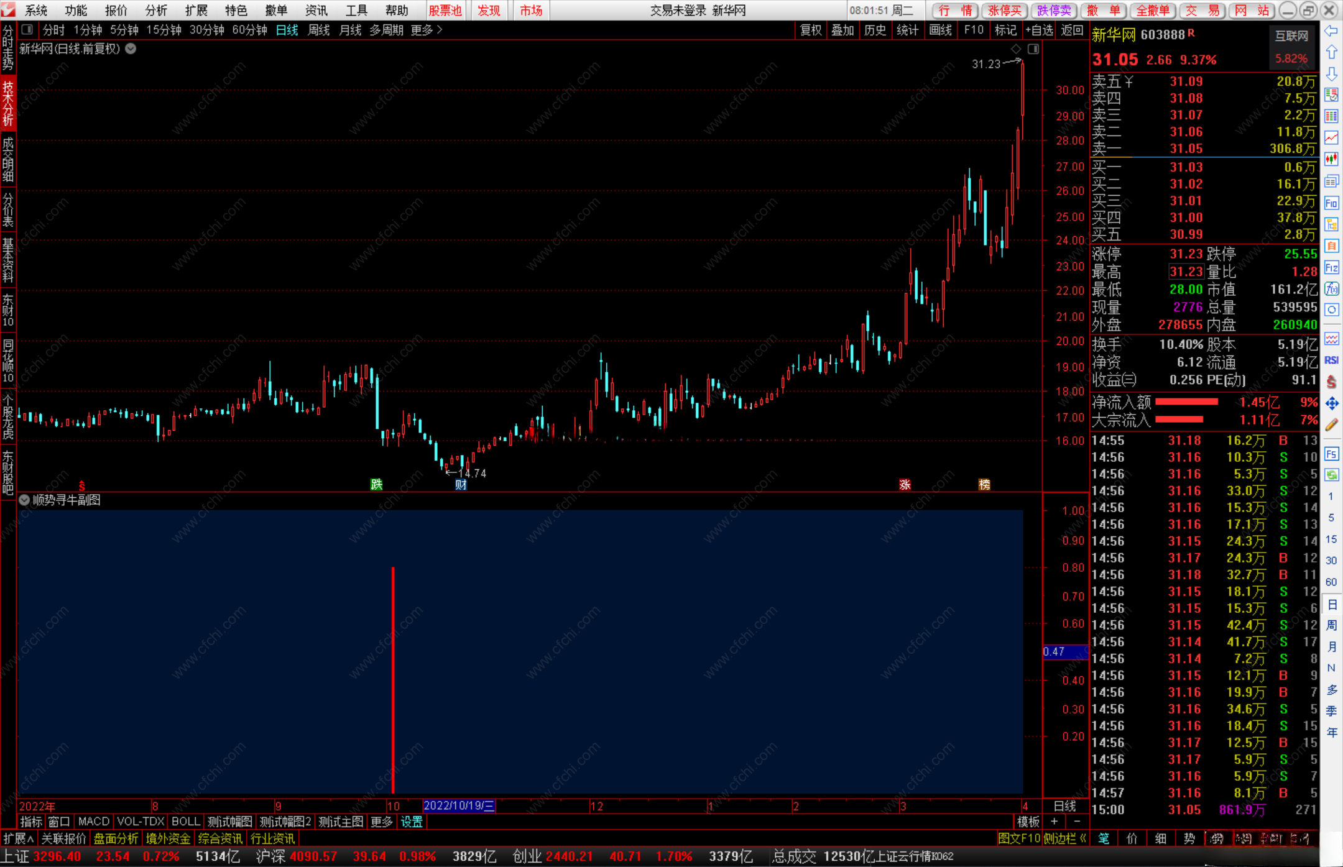Click the candlestick chart icon in right sidebar
1343x867 pixels.
click(1331, 159)
